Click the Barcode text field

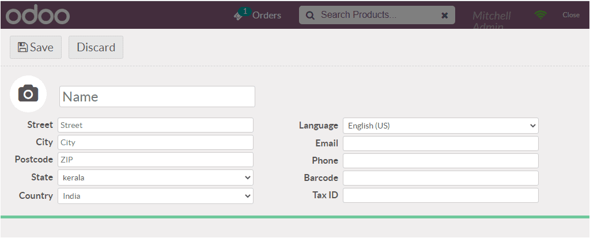tap(441, 178)
